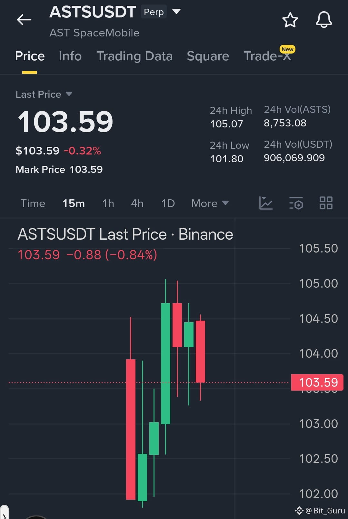Open the Trading Data tab
This screenshot has width=348, height=519.
tap(134, 56)
